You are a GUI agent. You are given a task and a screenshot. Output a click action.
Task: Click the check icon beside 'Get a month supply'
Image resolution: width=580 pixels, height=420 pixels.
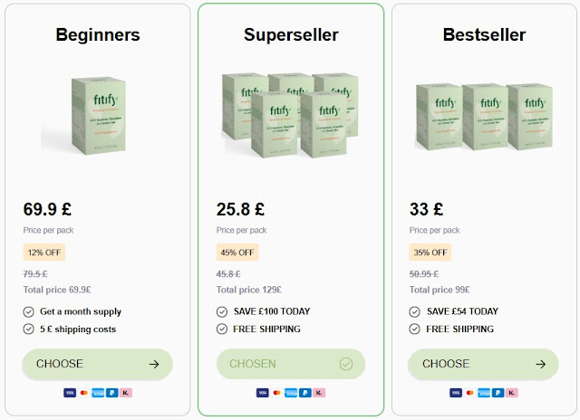(28, 311)
